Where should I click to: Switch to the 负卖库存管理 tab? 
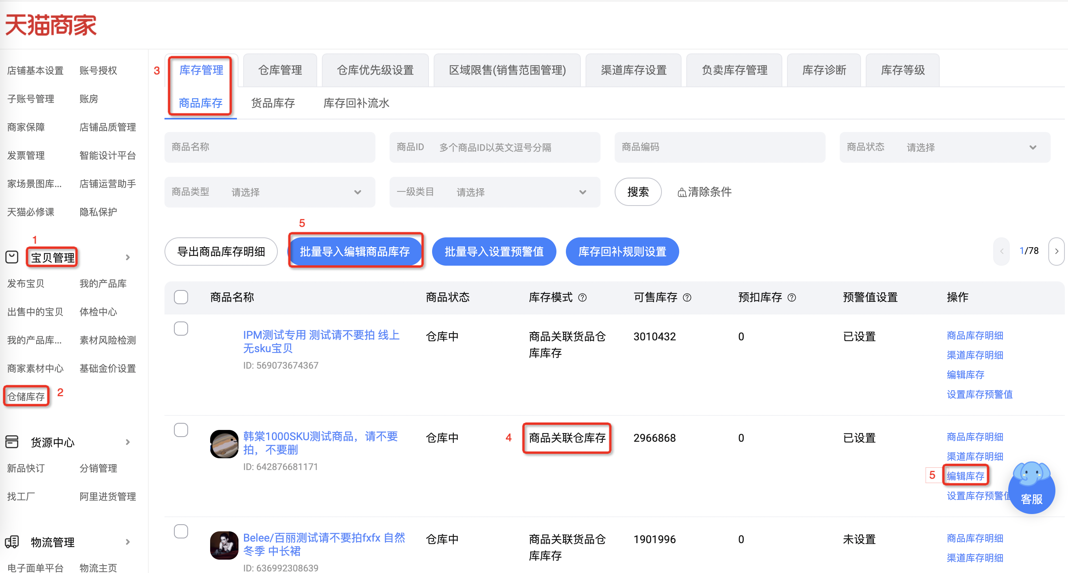pos(734,70)
